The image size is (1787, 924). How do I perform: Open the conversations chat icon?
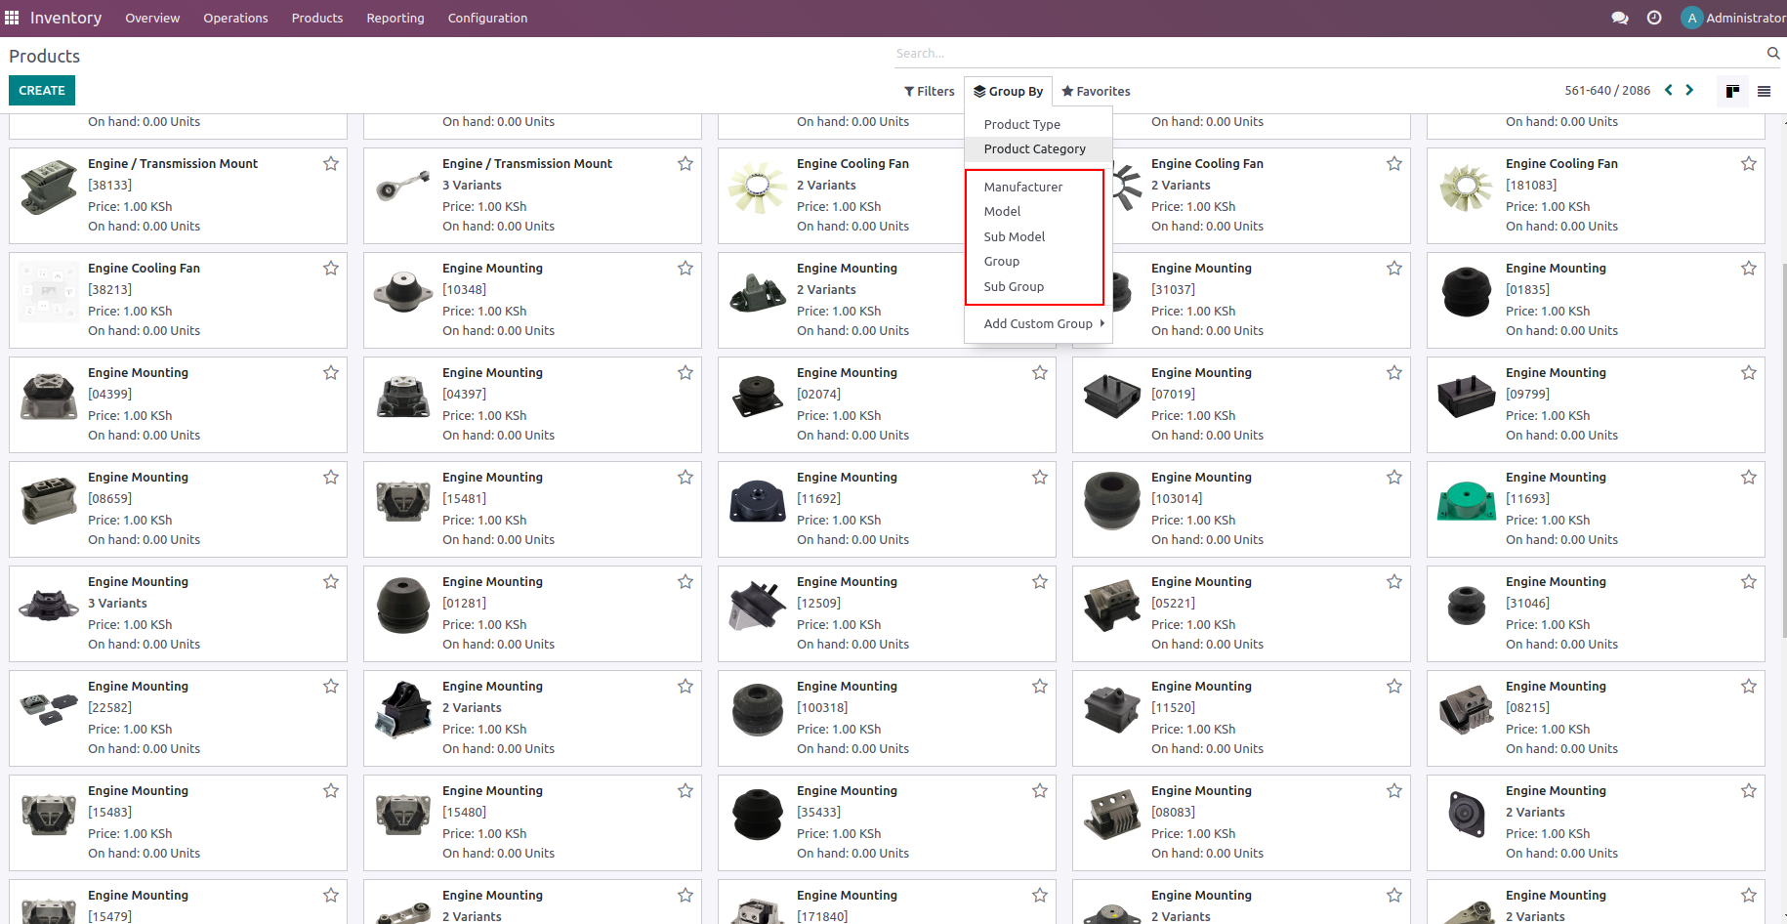point(1619,18)
